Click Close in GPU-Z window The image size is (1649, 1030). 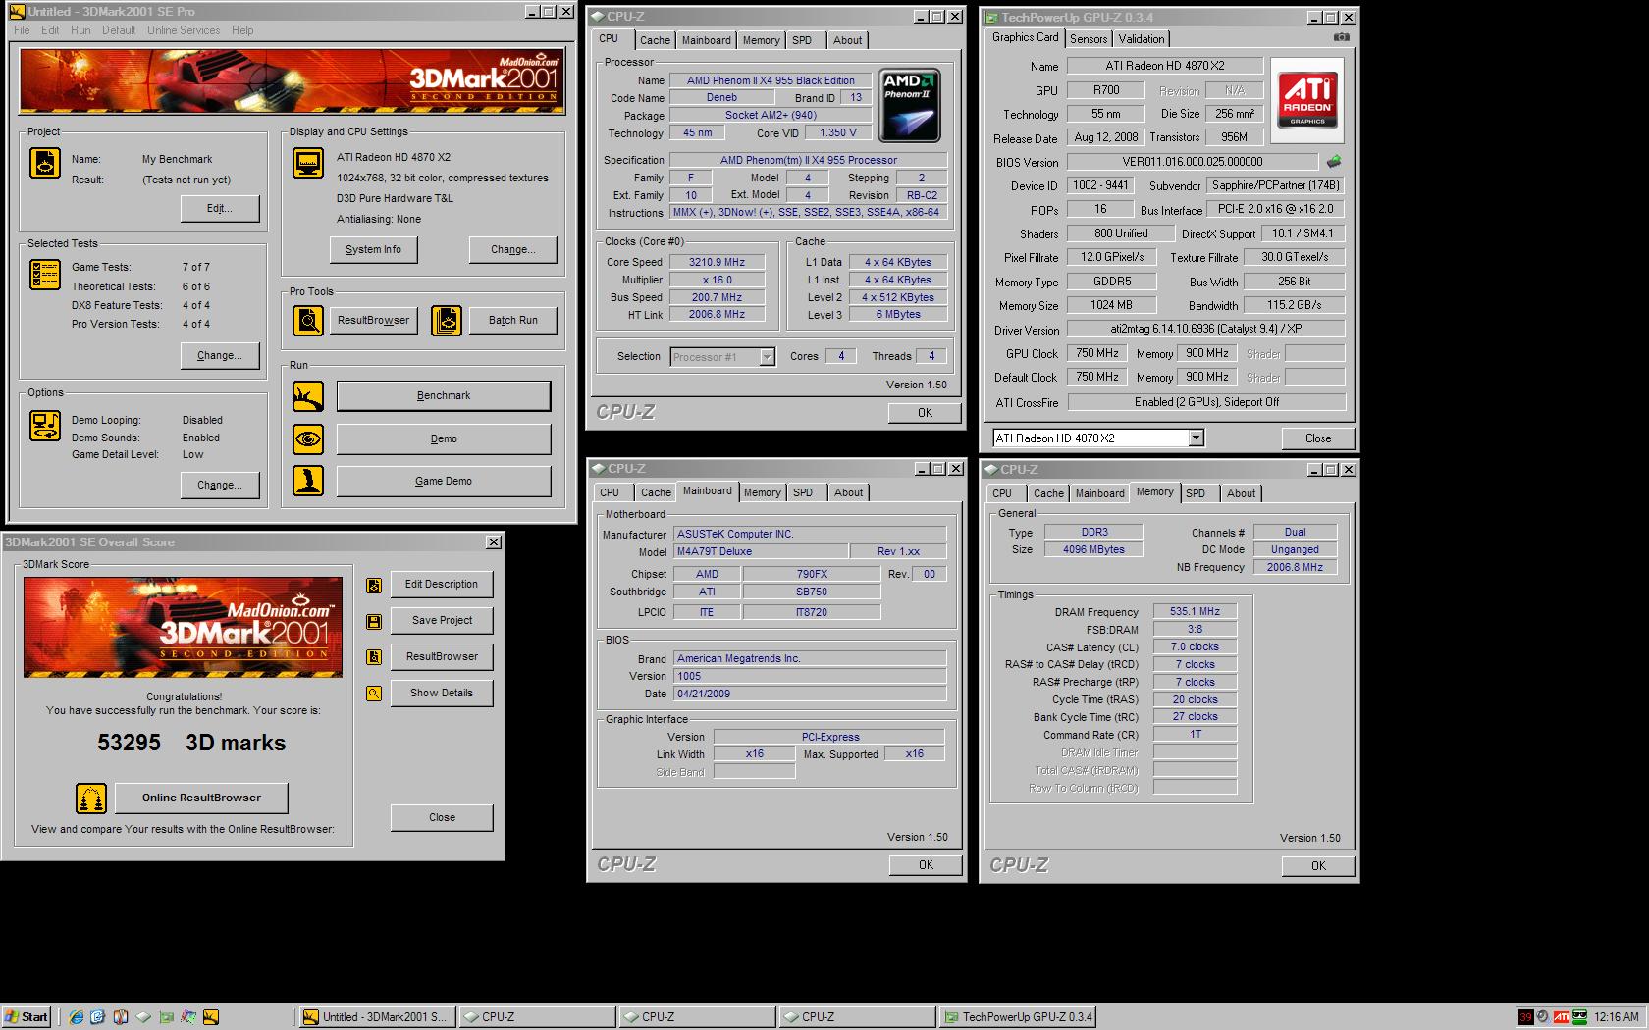tap(1318, 438)
